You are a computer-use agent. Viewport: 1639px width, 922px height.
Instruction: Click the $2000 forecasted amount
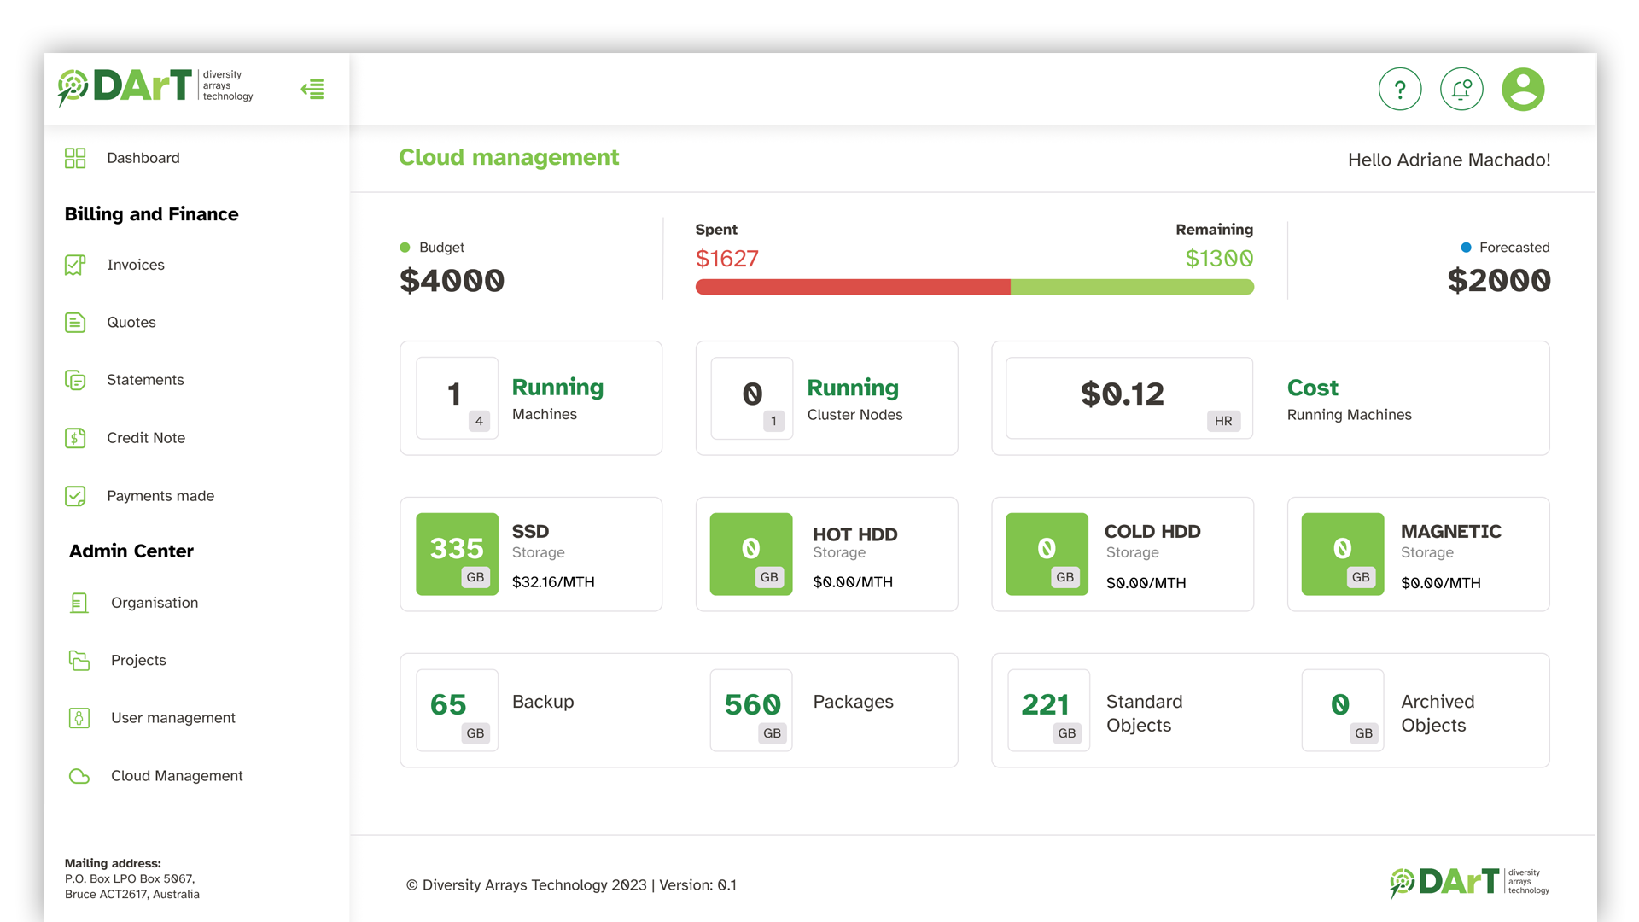(1499, 281)
